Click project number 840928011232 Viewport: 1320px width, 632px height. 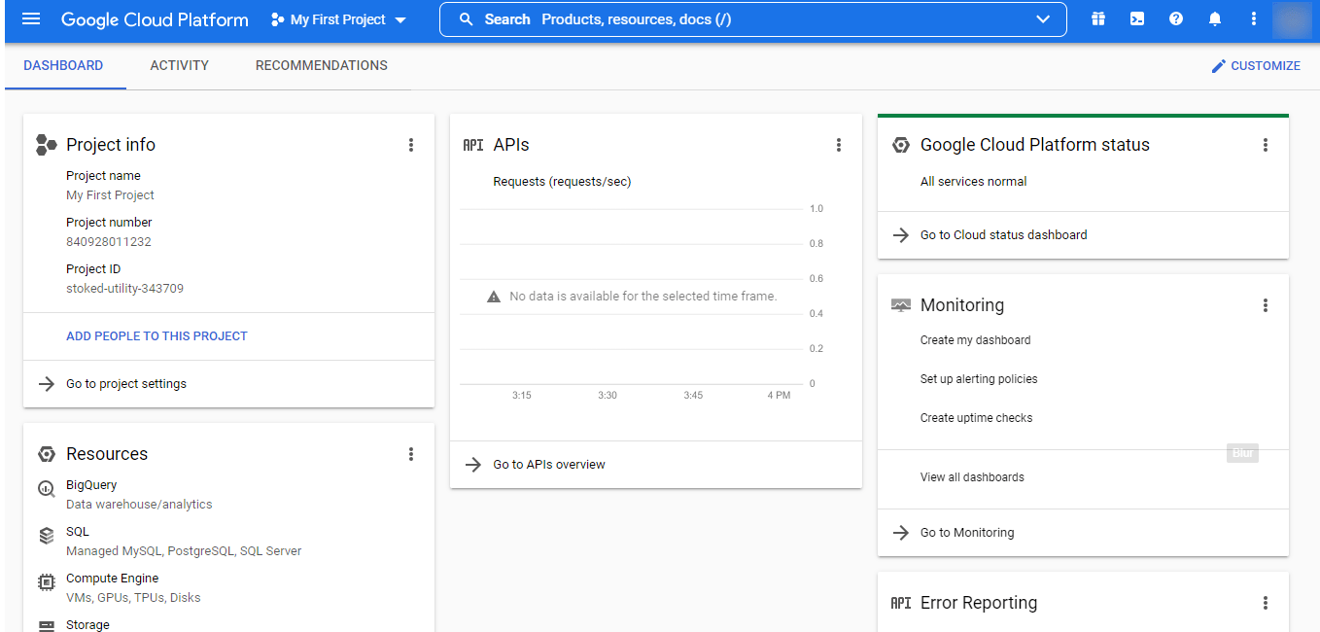pyautogui.click(x=109, y=242)
